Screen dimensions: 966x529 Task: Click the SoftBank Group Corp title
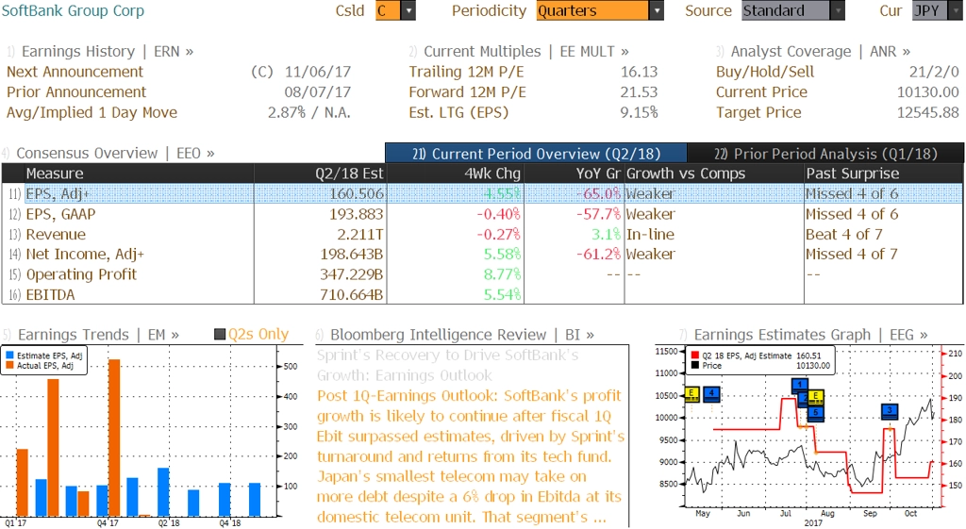tap(73, 10)
